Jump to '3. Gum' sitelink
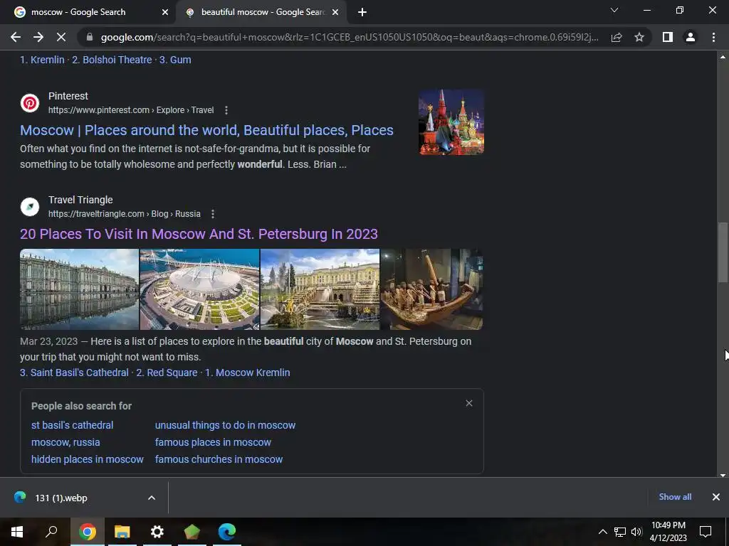729x546 pixels. pyautogui.click(x=175, y=60)
